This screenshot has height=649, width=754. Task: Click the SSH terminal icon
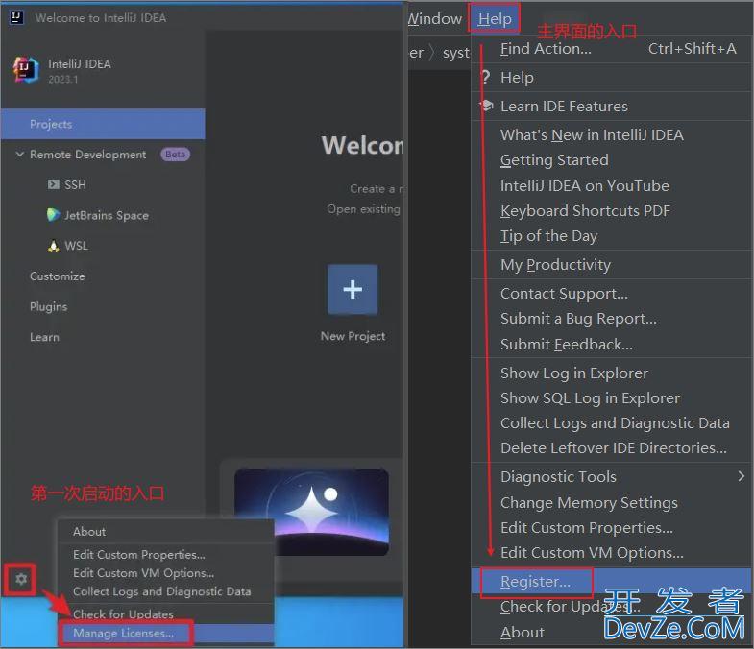[x=54, y=184]
